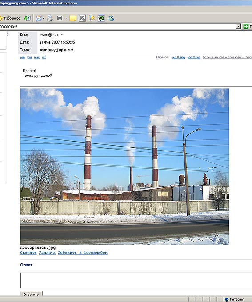Click into the address bar field

point(118,27)
